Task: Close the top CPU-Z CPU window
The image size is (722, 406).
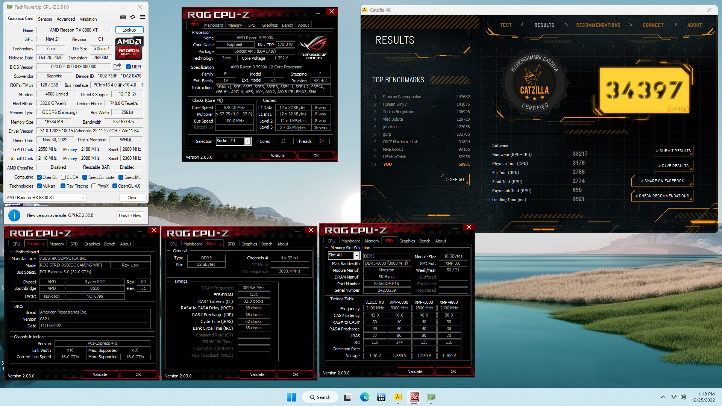Action: click(x=332, y=12)
